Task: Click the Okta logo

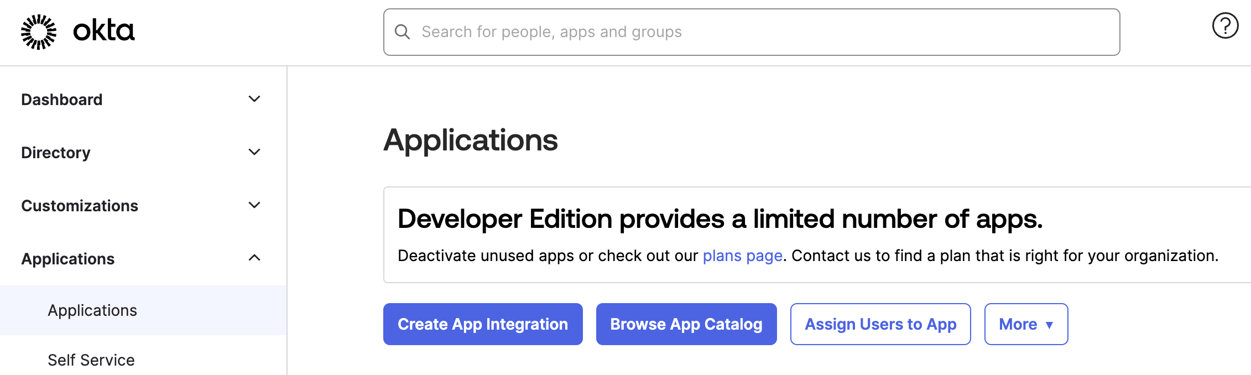Action: coord(77,32)
